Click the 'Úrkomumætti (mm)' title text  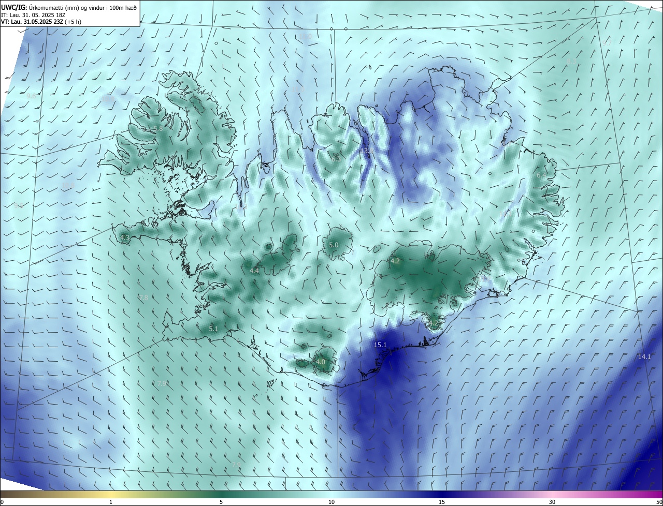click(54, 7)
